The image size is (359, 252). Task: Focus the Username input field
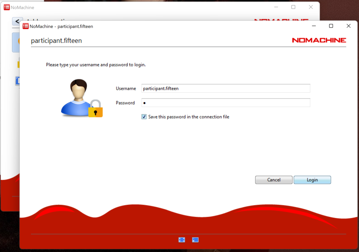pyautogui.click(x=226, y=89)
